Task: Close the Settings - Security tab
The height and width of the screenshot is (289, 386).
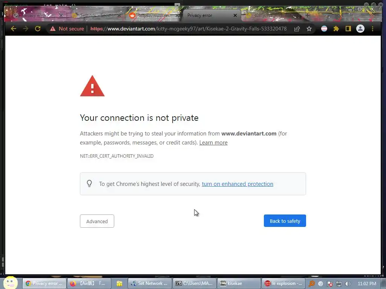Action: pyautogui.click(x=119, y=15)
